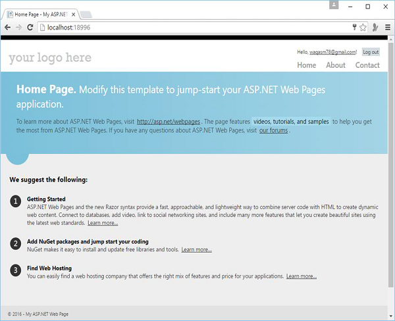This screenshot has width=395, height=321.
Task: Click the our forums link
Action: (x=273, y=130)
